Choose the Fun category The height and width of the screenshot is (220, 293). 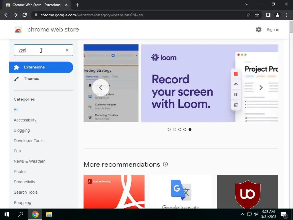17,151
